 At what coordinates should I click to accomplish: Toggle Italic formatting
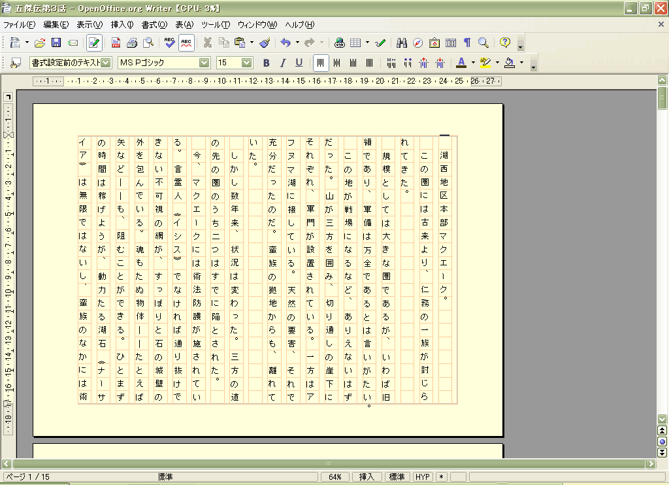point(282,63)
